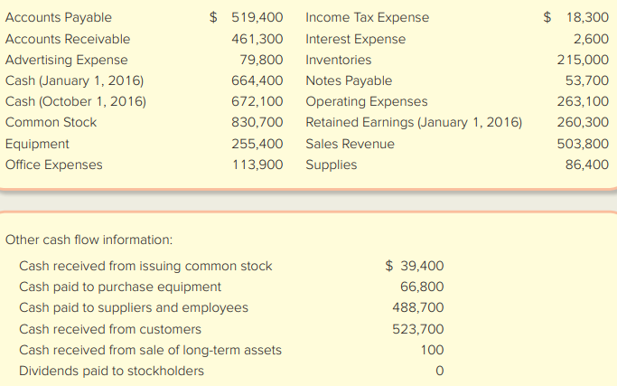Select the Supplies label
The image size is (617, 386).
(332, 165)
